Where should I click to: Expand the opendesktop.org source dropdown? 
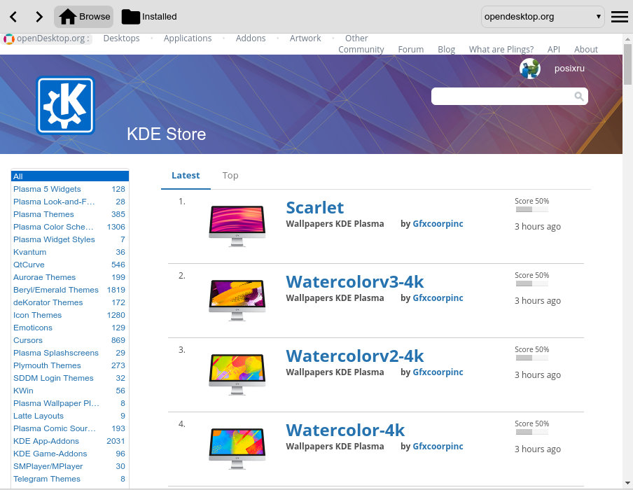coord(542,17)
